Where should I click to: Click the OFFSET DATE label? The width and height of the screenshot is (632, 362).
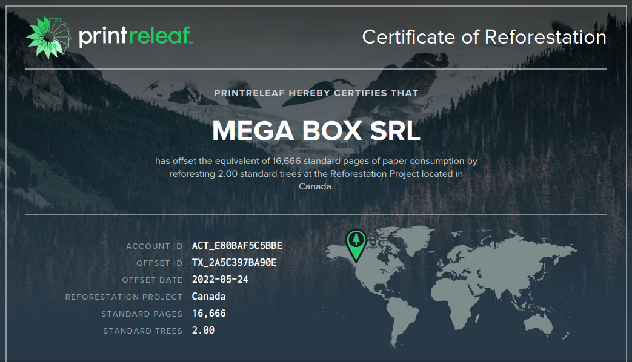(x=152, y=280)
